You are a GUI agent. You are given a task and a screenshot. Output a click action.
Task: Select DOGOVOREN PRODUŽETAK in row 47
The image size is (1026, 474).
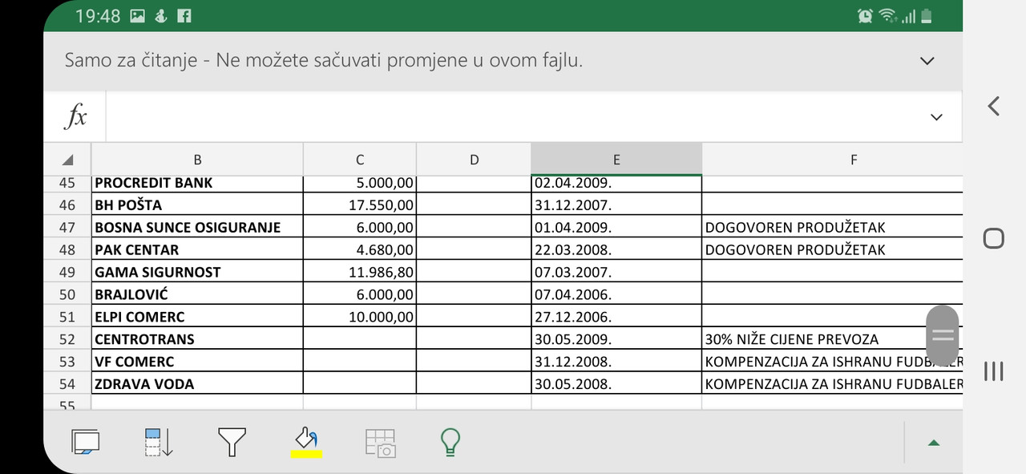(832, 227)
